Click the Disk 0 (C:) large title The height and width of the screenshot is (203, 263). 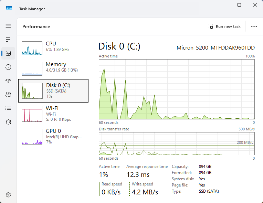[x=119, y=46]
